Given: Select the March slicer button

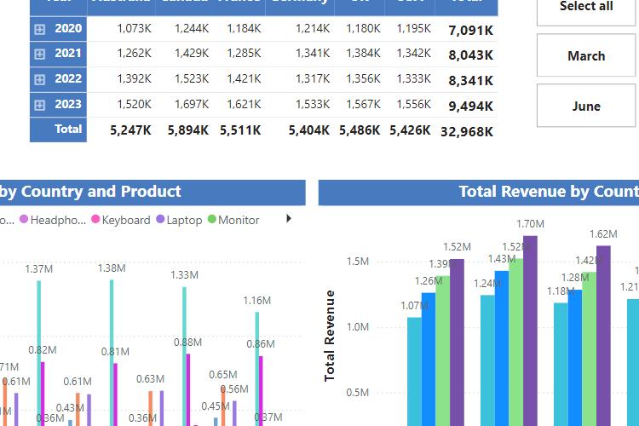Looking at the screenshot, I should 586,55.
